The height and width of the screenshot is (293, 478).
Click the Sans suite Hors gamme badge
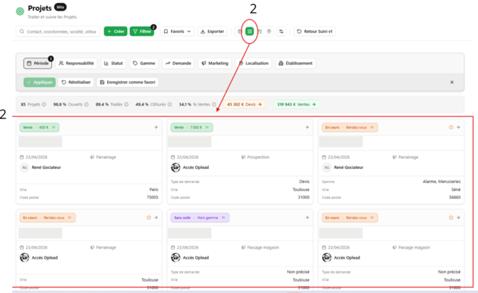[x=200, y=217]
